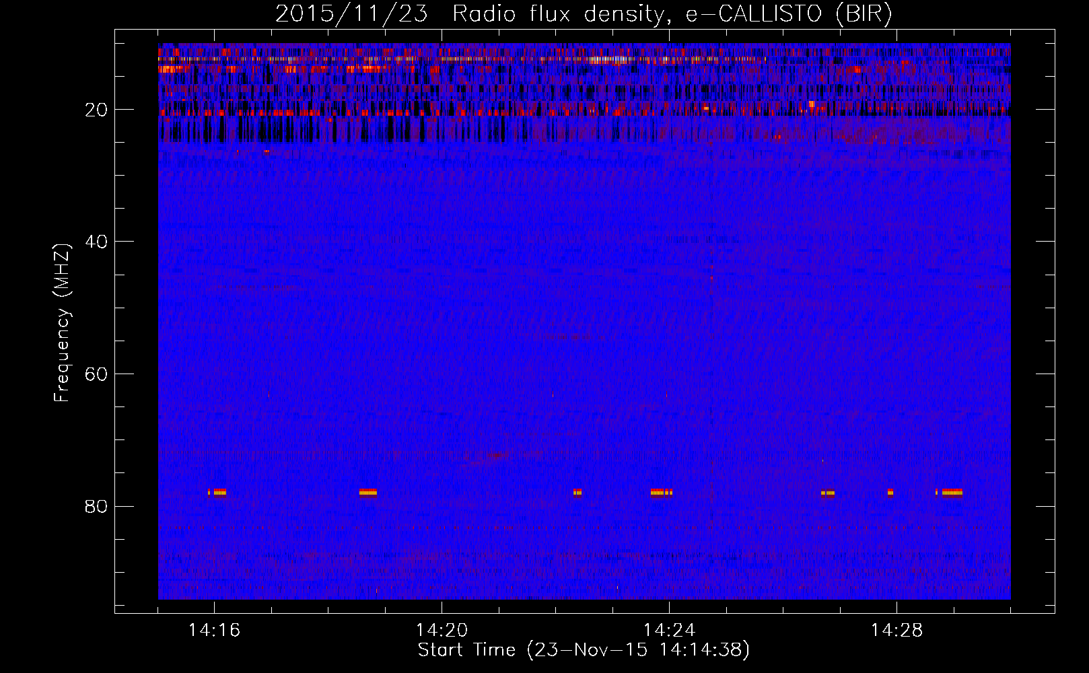Click the '40' frequency tick label

point(96,242)
